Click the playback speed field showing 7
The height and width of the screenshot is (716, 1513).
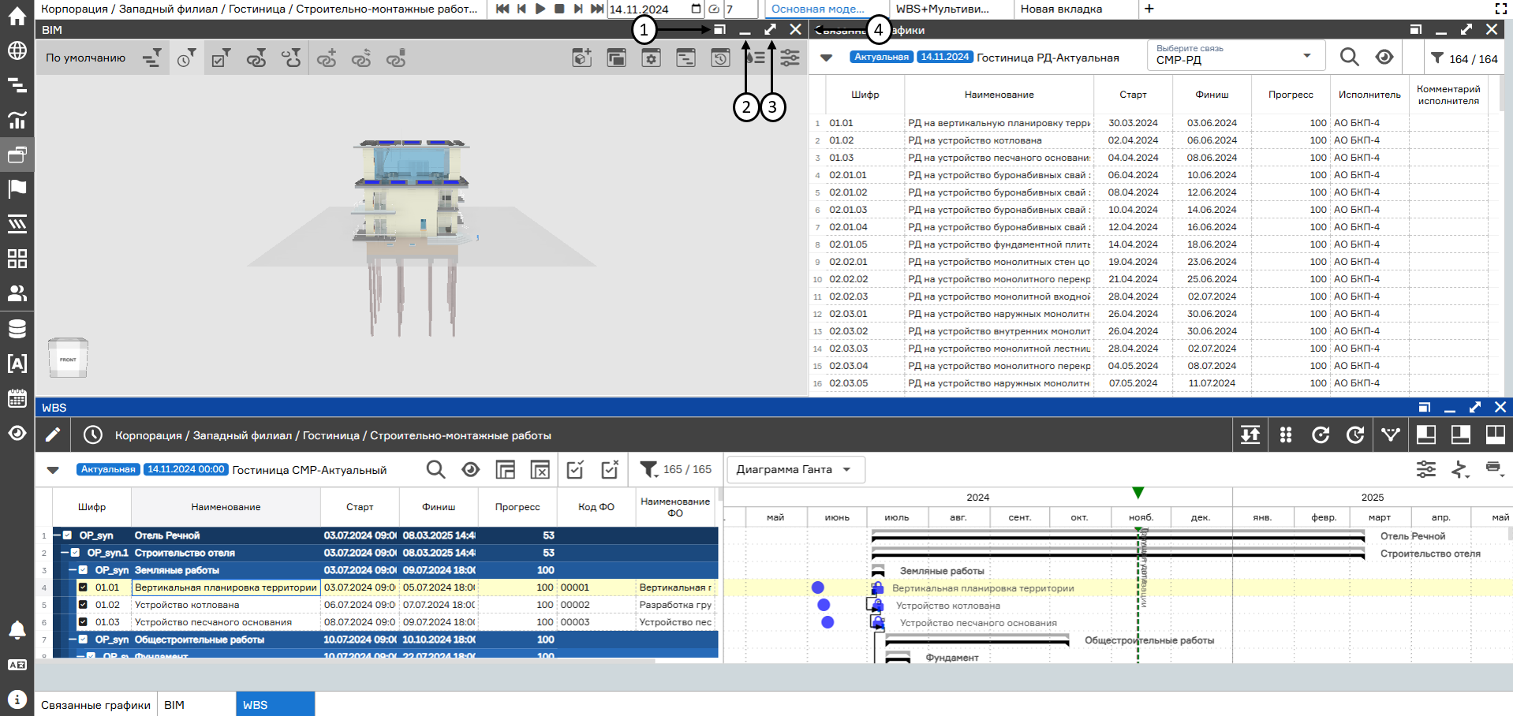coord(741,9)
